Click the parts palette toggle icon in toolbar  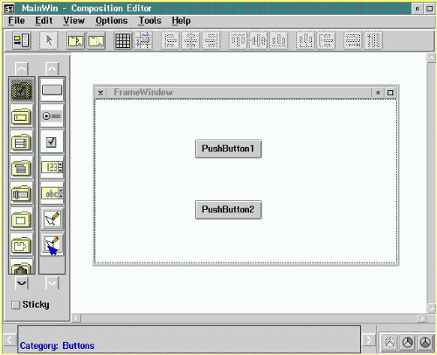tap(21, 40)
